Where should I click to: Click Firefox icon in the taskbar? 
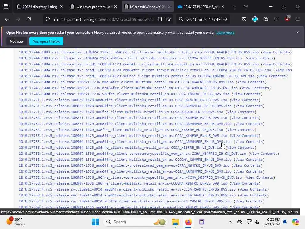pyautogui.click(x=188, y=222)
